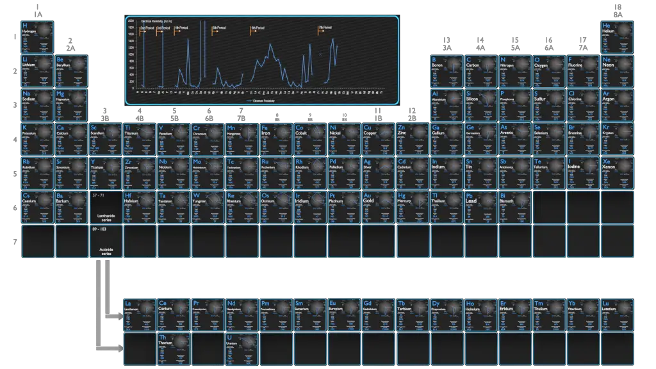656x369 pixels.
Task: Open the Actinide series 89-103 cell
Action: pos(106,242)
